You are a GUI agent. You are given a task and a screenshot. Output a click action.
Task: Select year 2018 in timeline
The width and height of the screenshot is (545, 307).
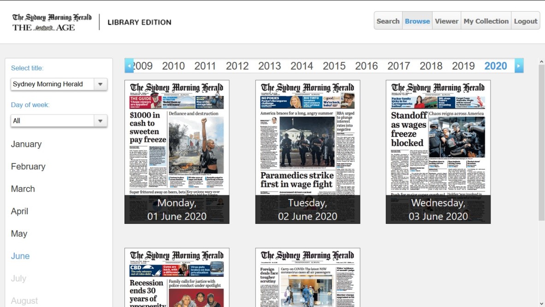(x=431, y=66)
